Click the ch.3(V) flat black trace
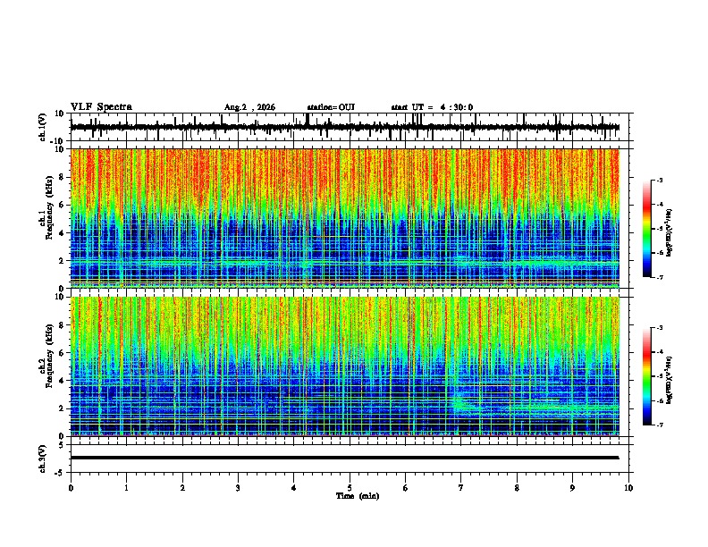 [x=344, y=458]
